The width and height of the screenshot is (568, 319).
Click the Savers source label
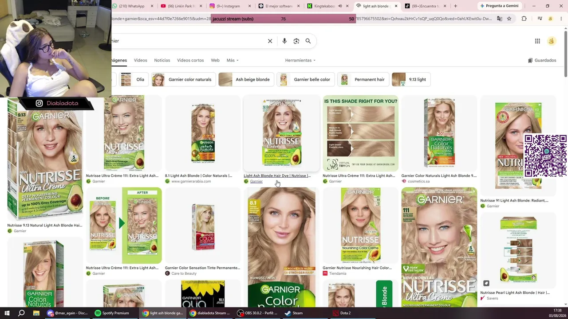point(492,298)
